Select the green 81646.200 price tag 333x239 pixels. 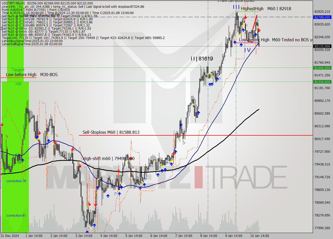tap(322, 68)
